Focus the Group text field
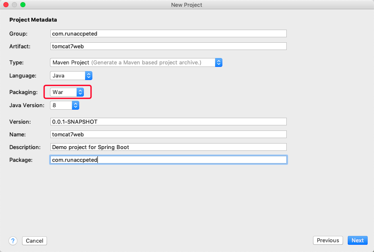This screenshot has height=252, width=374. point(168,33)
